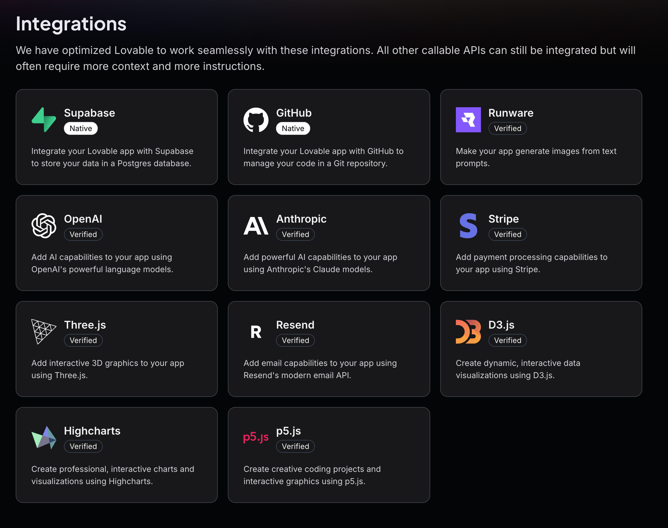The width and height of the screenshot is (668, 528).
Task: Open the Anthropic integration title
Action: pos(301,219)
